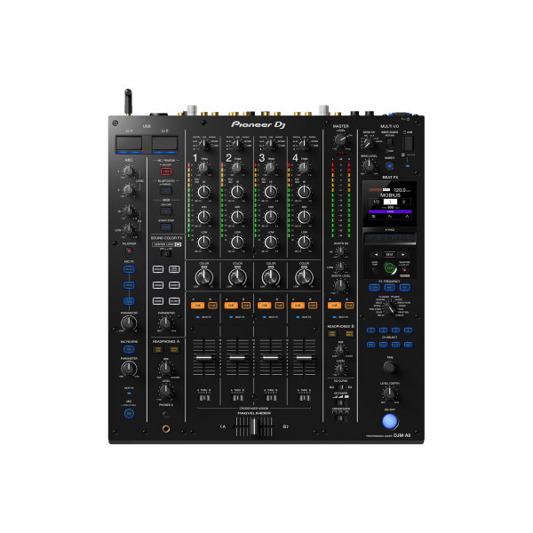Click channel 1 input selector knob
The height and width of the screenshot is (533, 533).
204,145
